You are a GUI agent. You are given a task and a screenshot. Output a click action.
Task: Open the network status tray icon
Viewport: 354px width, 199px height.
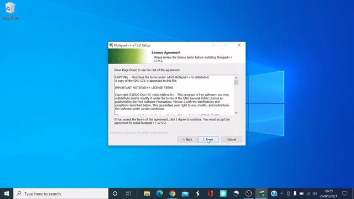(309, 193)
